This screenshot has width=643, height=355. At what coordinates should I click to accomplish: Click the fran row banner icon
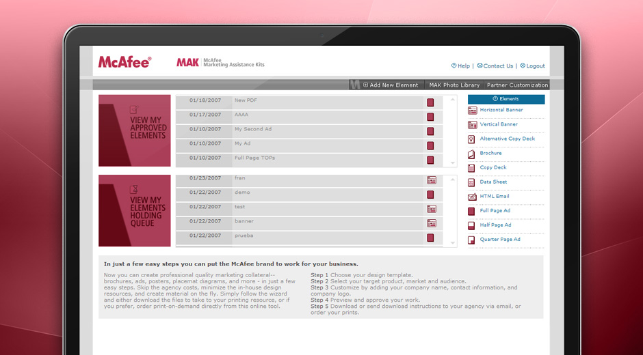pyautogui.click(x=432, y=180)
